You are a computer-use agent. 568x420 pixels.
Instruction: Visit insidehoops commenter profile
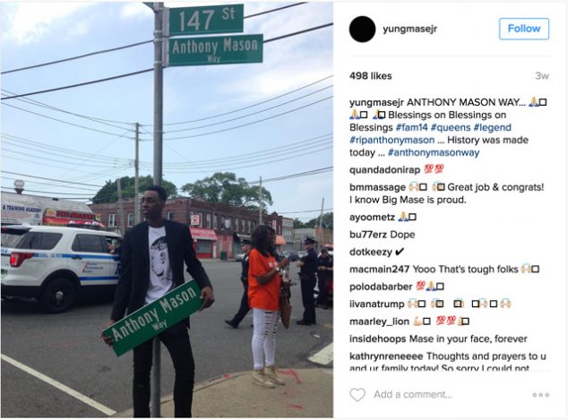(377, 339)
